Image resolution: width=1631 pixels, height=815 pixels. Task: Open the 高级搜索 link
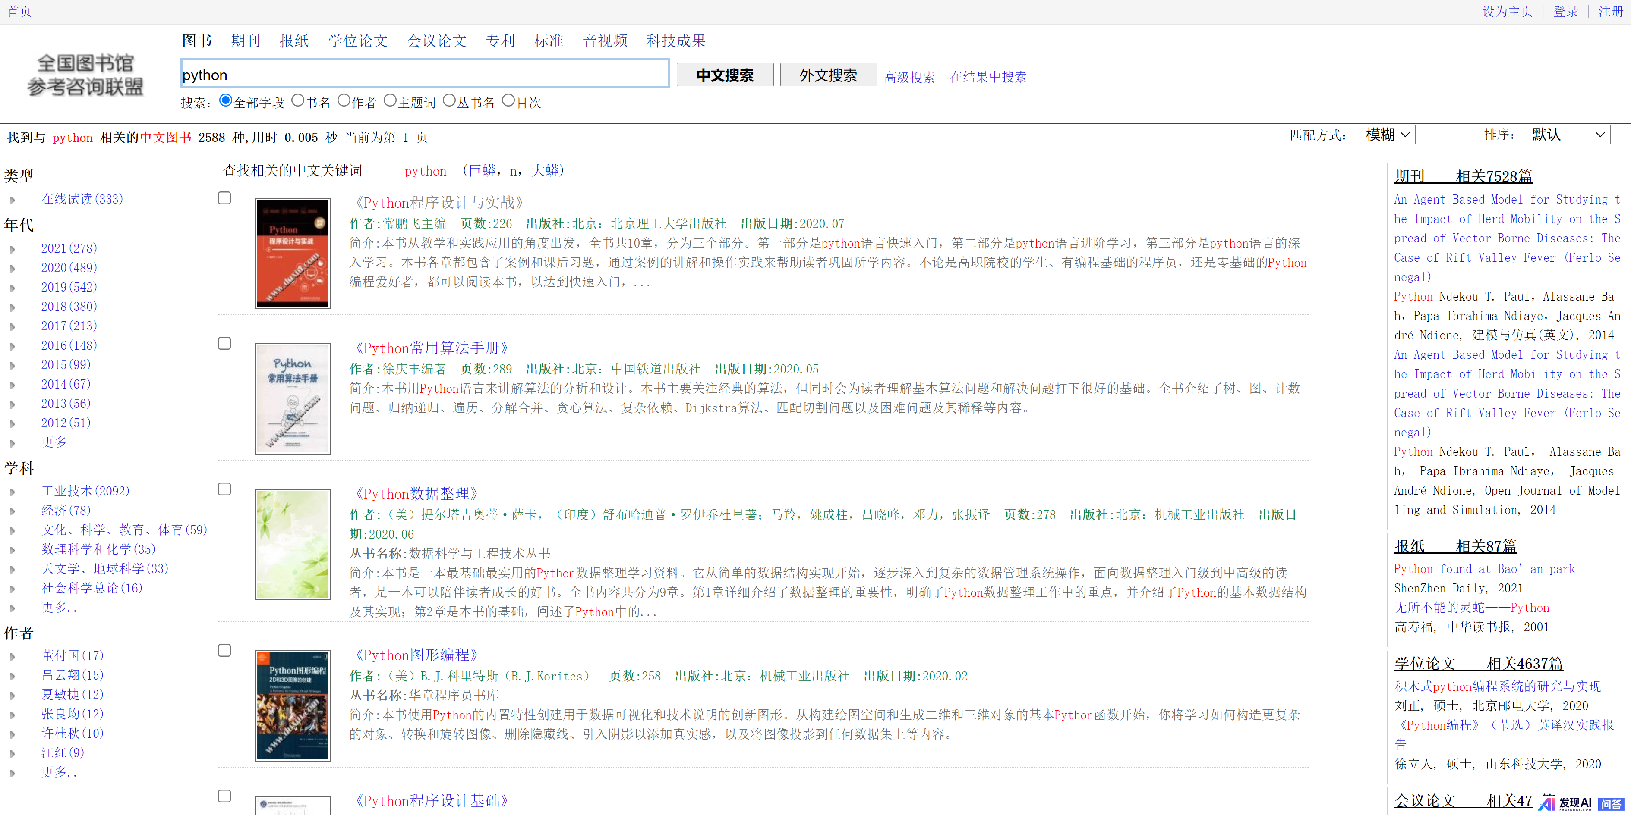909,77
